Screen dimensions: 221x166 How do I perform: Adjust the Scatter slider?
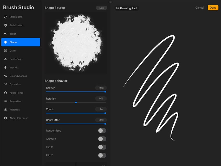[x=105, y=92]
